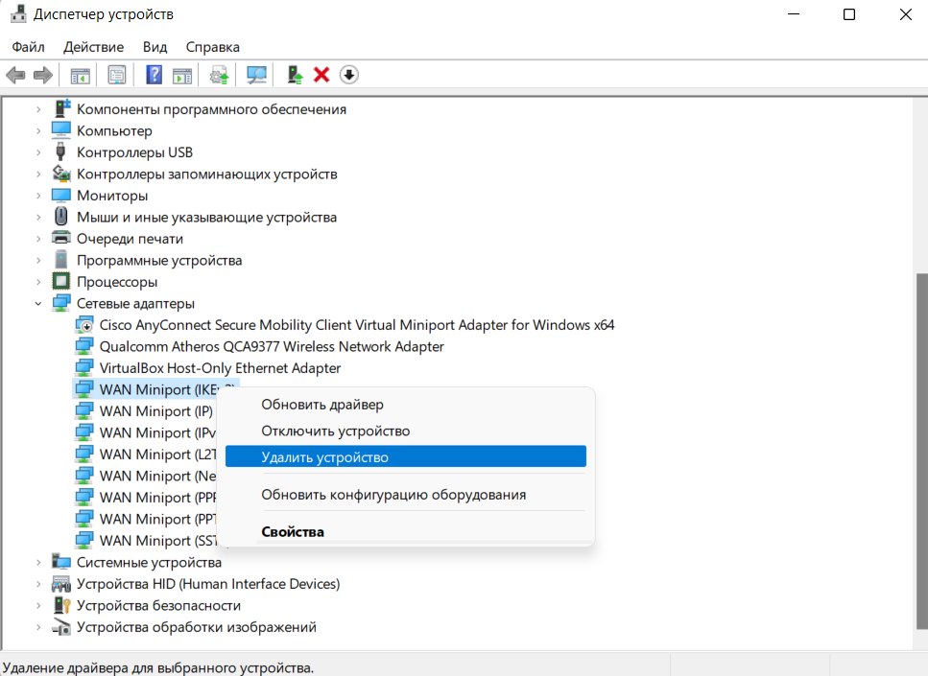
Task: Click the scan for hardware changes monitor icon
Action: coord(256,75)
